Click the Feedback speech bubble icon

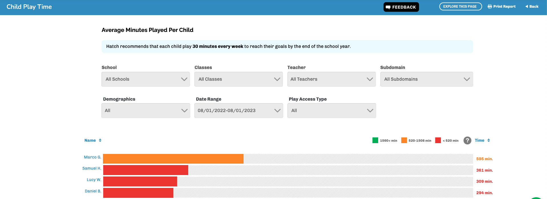[x=388, y=7]
